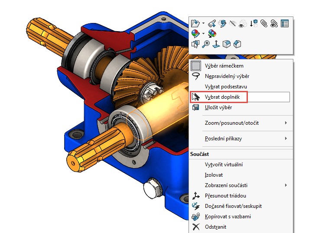The image size is (325, 233).
Task: Click the rounded Fillet cube icon
Action: coord(226,44)
